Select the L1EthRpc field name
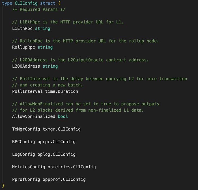 [x=22, y=28]
